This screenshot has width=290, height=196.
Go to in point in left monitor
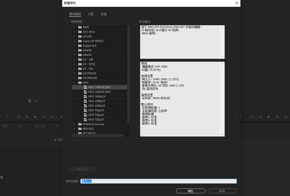[x=19, y=117]
